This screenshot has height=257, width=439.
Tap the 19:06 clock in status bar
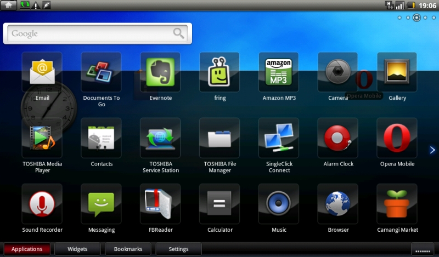pyautogui.click(x=427, y=5)
